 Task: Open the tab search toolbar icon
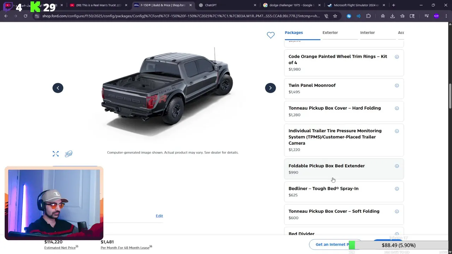point(412,16)
